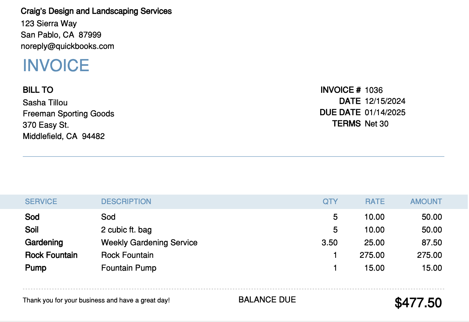Click the AMOUNT column header
This screenshot has width=469, height=322.
[x=426, y=202]
